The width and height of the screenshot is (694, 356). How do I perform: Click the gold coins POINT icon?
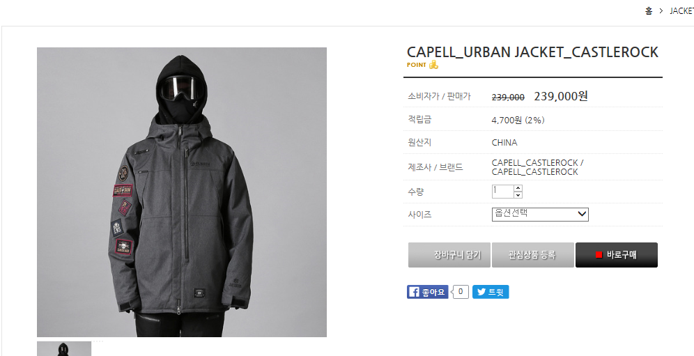point(433,65)
